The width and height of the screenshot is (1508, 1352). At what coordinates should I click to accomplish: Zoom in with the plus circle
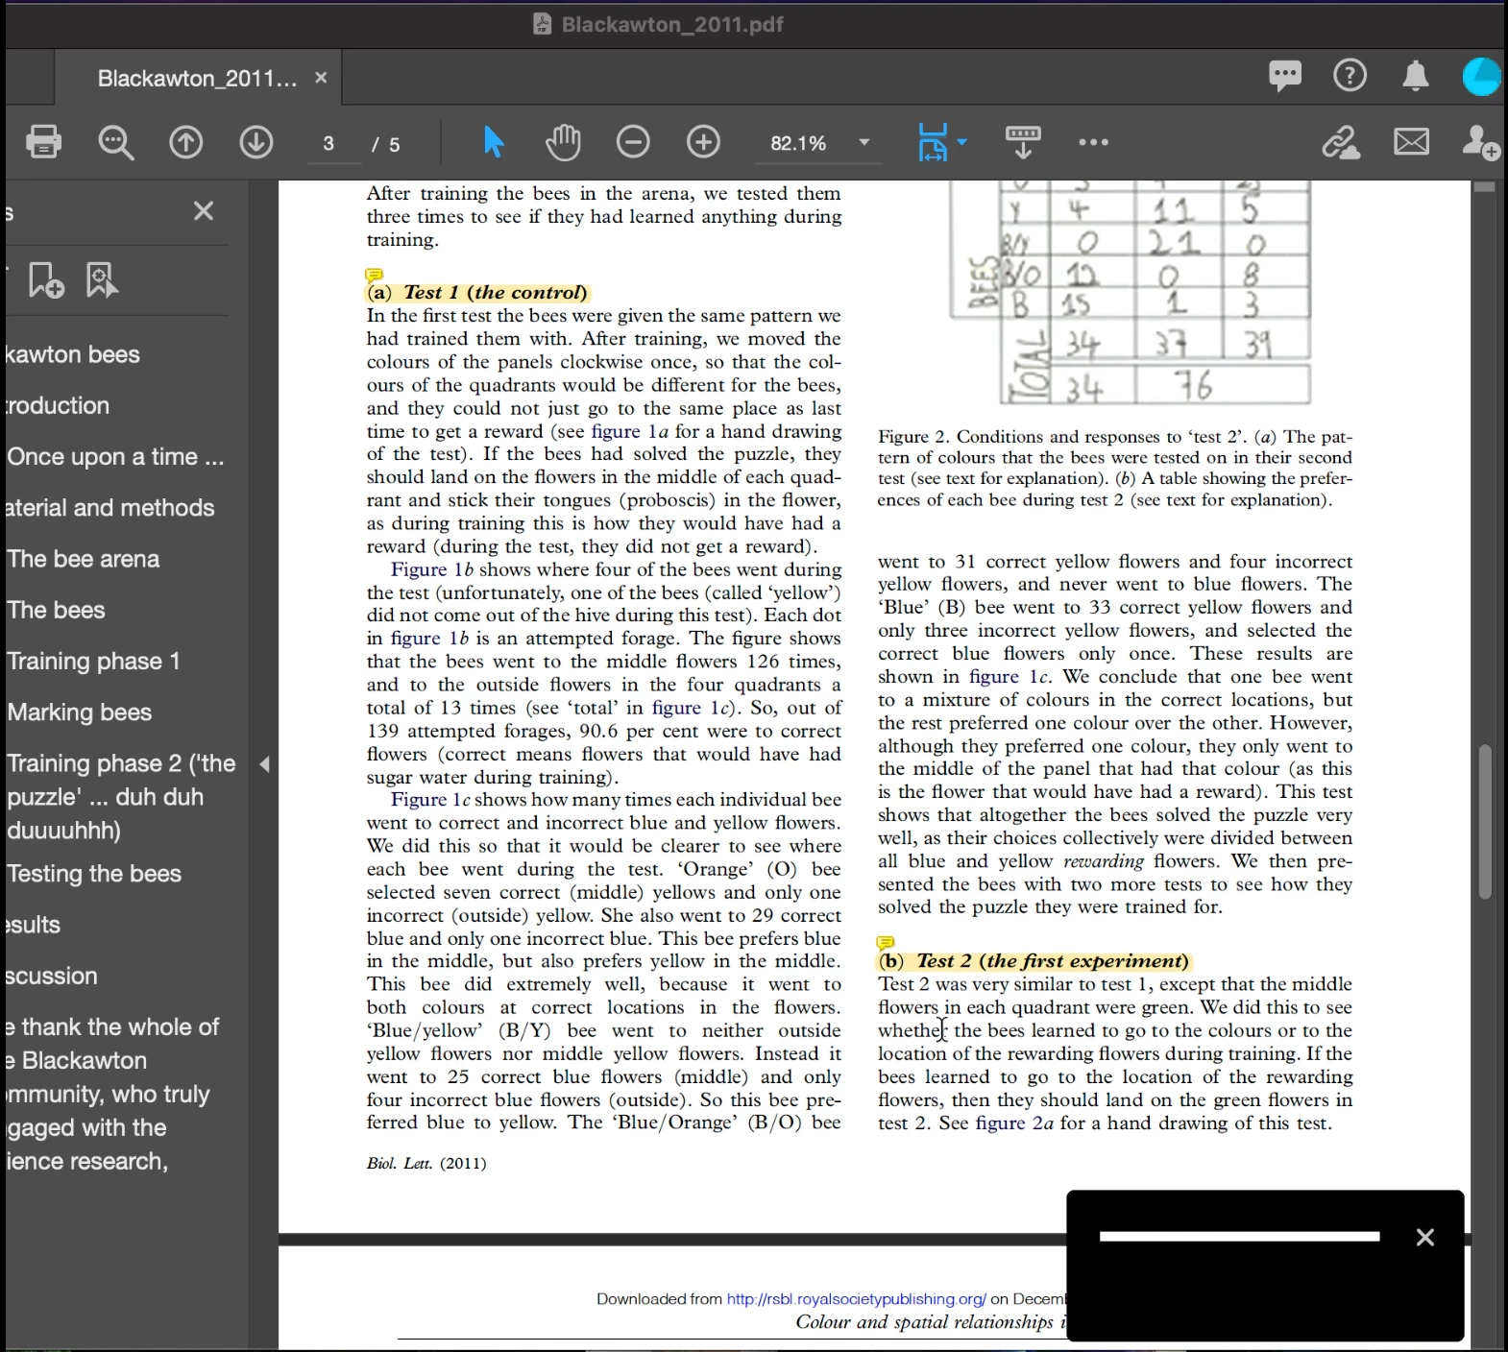(x=703, y=142)
